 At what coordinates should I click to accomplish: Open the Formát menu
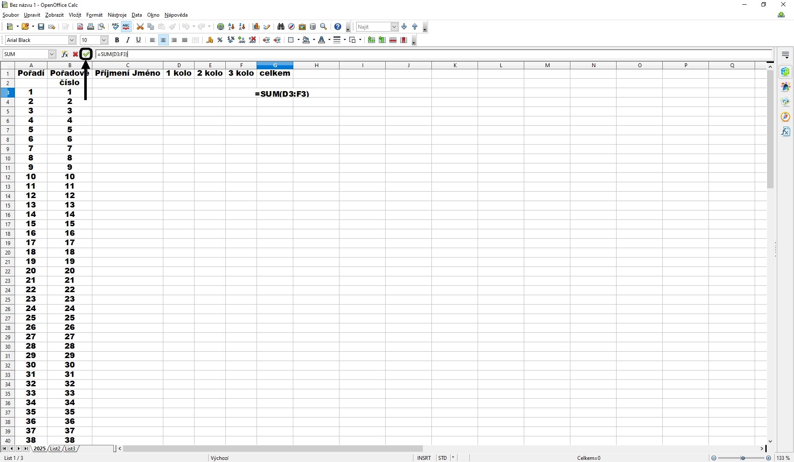pyautogui.click(x=94, y=15)
